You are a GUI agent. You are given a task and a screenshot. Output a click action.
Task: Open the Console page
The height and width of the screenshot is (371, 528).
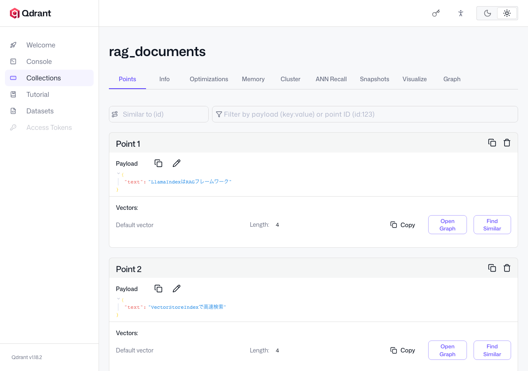[49, 61]
